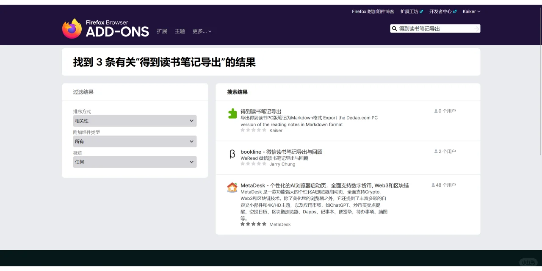Open the 附加组件类型 dropdown set to 所有
The height and width of the screenshot is (271, 542).
[x=135, y=141]
